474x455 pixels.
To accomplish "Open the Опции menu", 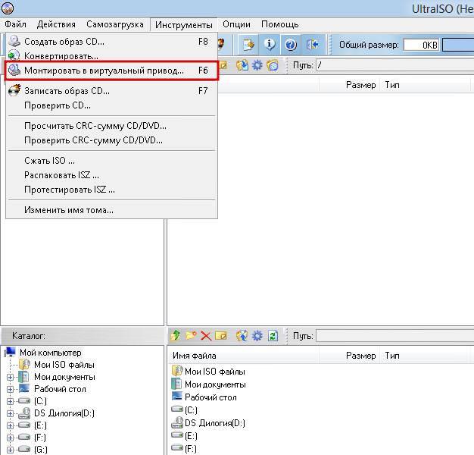I will point(236,24).
